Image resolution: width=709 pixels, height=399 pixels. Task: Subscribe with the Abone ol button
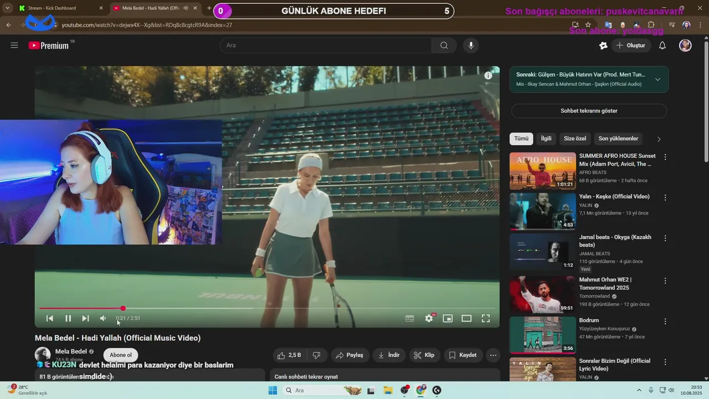(121, 355)
